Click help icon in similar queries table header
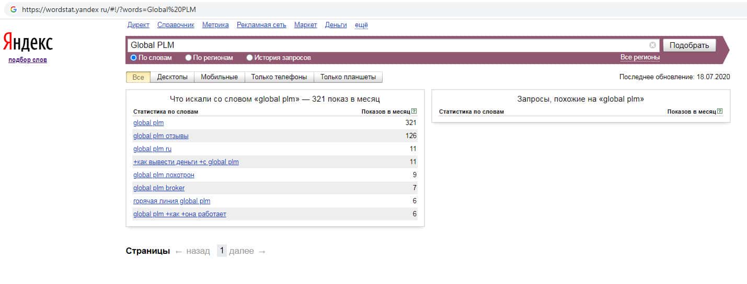 click(720, 111)
